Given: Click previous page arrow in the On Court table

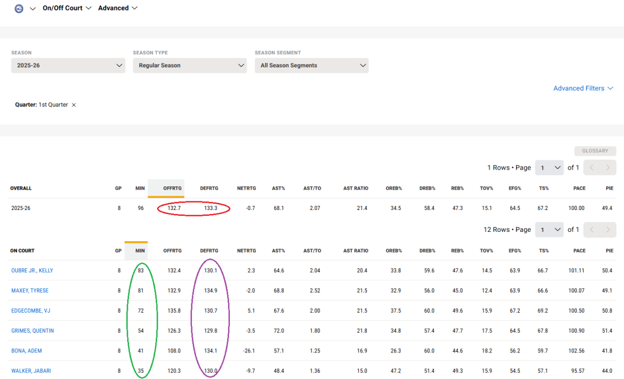Looking at the screenshot, I should click(592, 230).
